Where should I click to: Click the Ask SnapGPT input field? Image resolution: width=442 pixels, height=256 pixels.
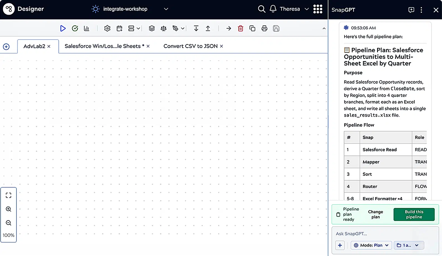pyautogui.click(x=385, y=234)
